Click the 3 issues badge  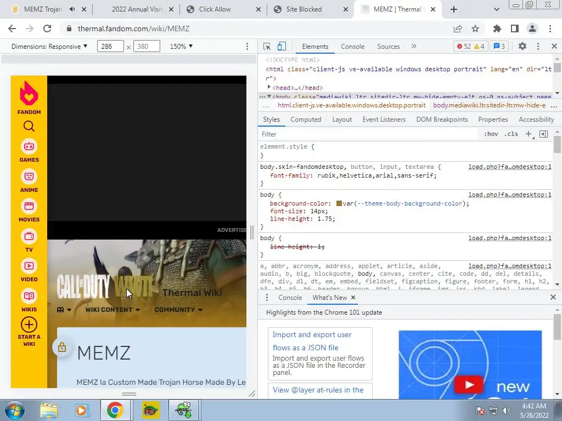tap(499, 46)
